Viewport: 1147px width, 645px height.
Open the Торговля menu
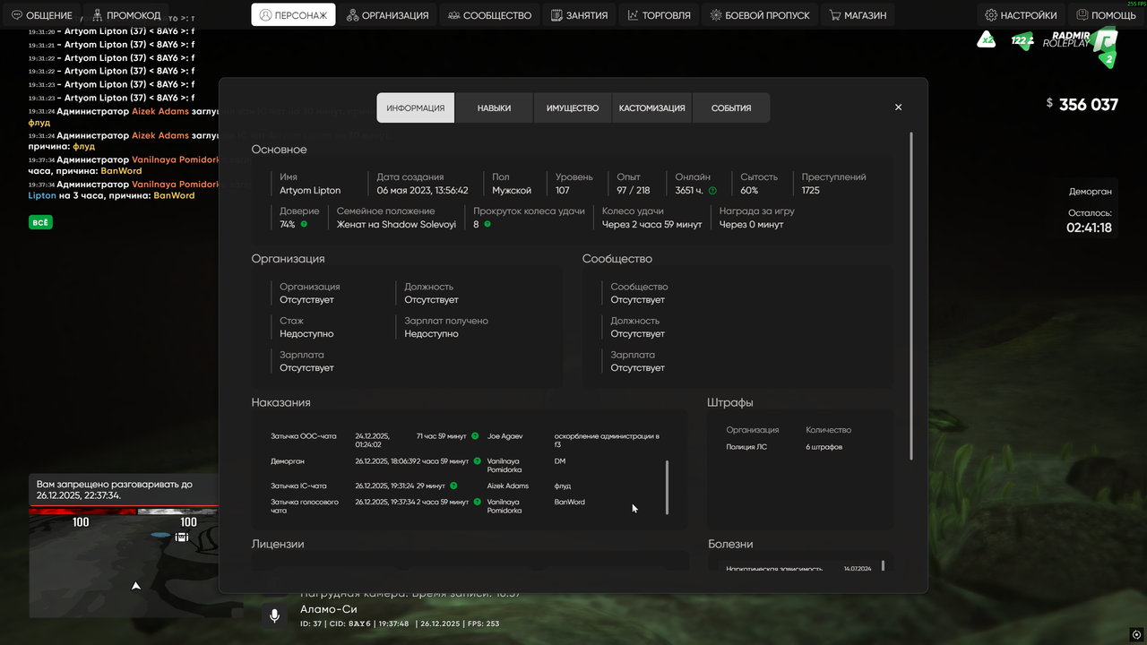tap(659, 15)
